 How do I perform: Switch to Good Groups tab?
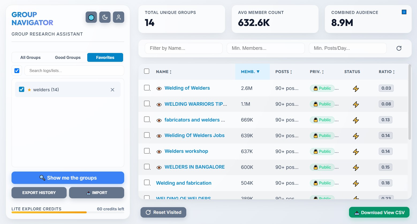[x=68, y=58]
